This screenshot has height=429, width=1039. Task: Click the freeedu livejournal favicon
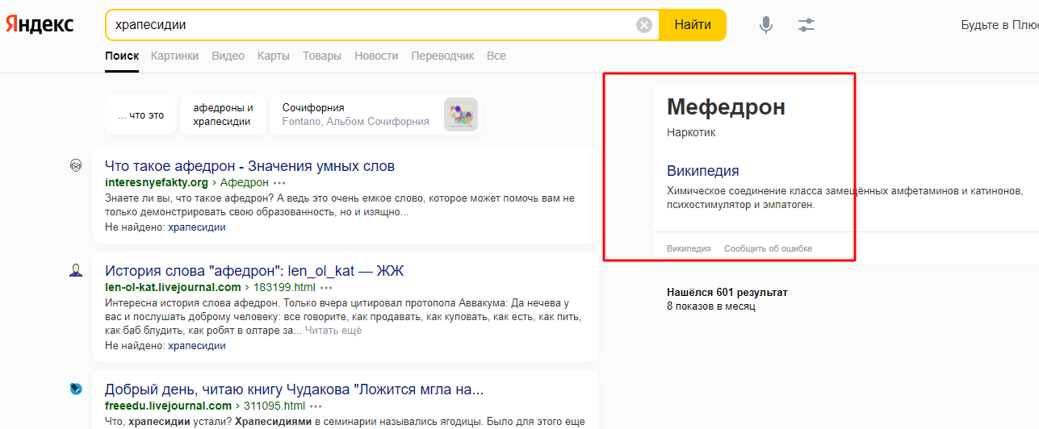(76, 389)
